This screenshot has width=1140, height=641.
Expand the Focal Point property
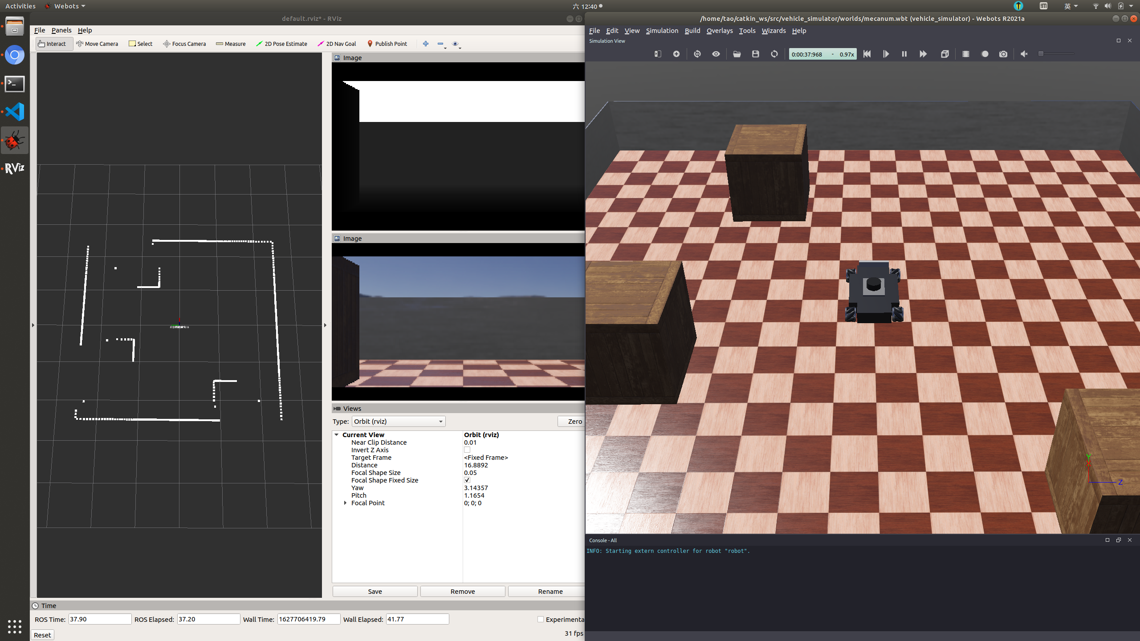tap(345, 503)
